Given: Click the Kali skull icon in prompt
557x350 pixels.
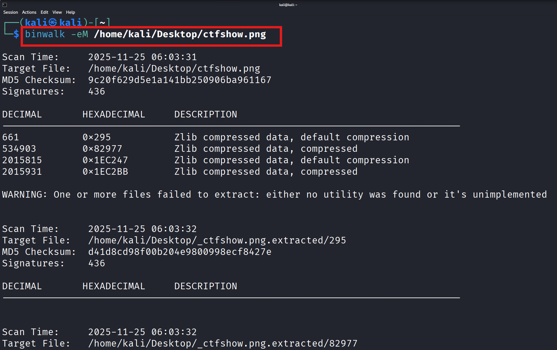Looking at the screenshot, I should (53, 22).
